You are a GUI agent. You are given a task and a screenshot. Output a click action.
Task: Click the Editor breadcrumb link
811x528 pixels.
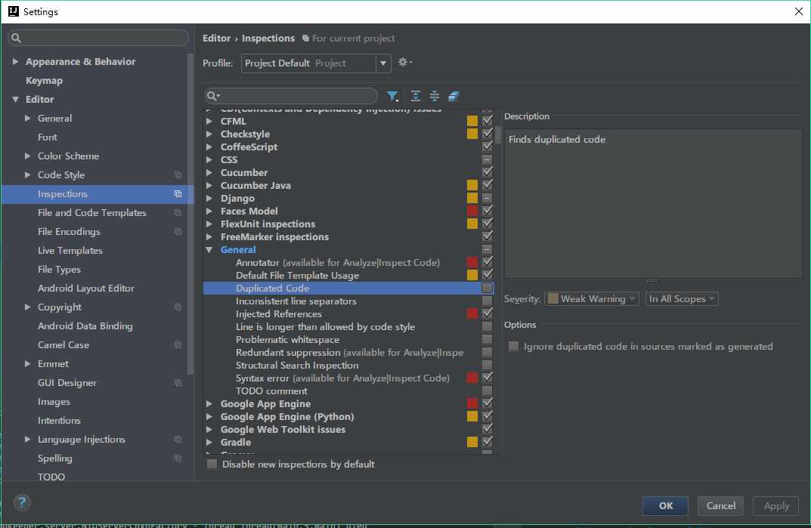click(x=216, y=39)
